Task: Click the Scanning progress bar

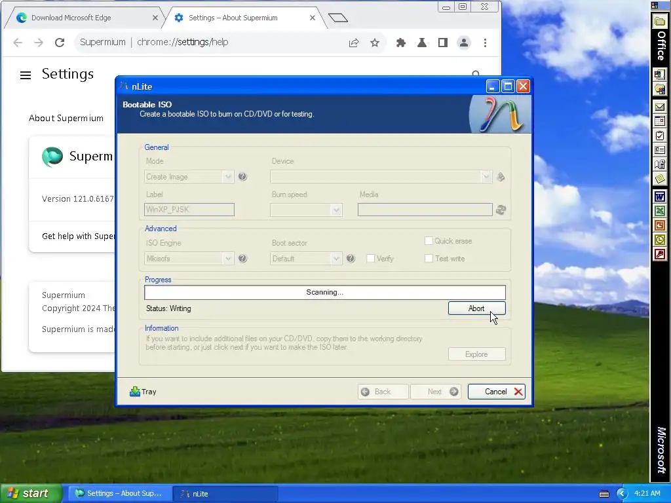Action: pyautogui.click(x=325, y=293)
